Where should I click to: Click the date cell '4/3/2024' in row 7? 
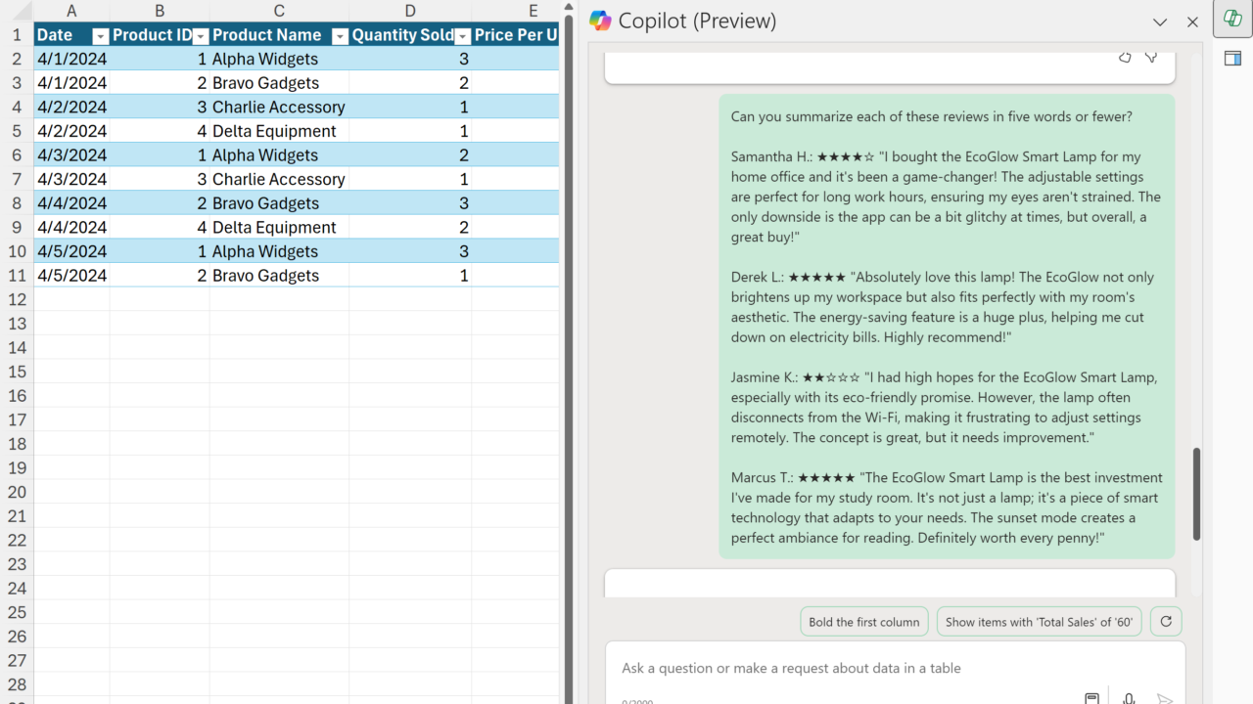(71, 179)
